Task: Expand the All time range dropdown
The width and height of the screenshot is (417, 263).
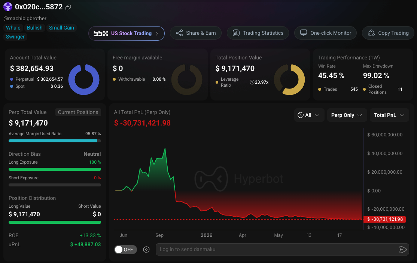Action: pyautogui.click(x=309, y=115)
